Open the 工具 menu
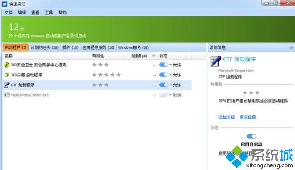The width and height of the screenshot is (295, 170). (49, 13)
